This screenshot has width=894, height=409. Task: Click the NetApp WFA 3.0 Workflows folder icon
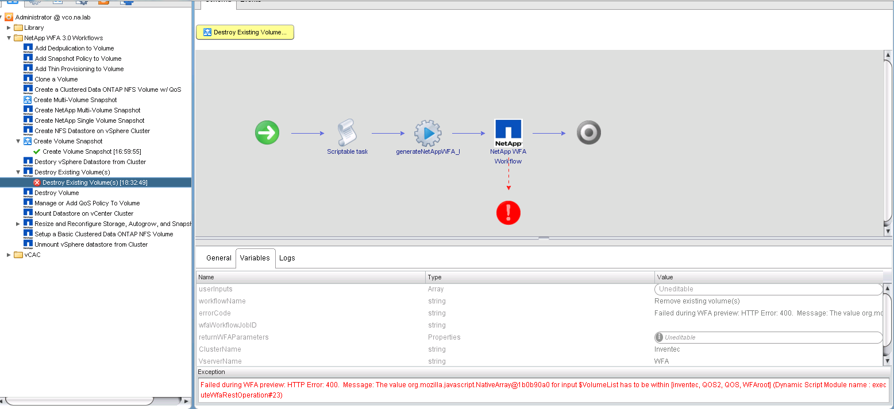(x=18, y=38)
